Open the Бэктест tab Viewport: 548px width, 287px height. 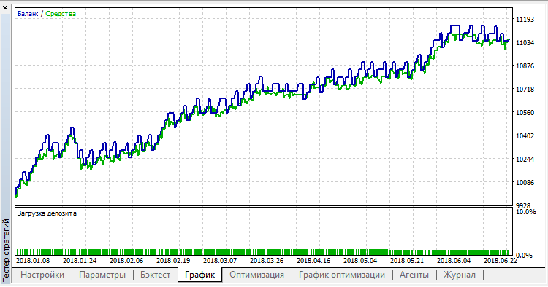point(155,275)
